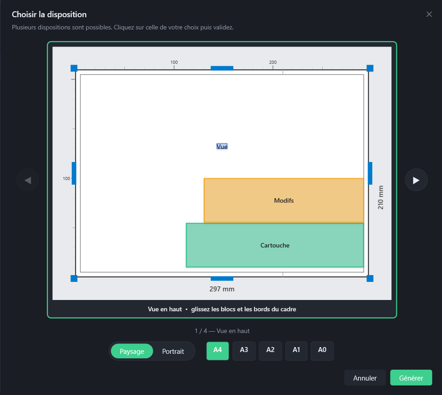
Task: Go to the previous layout arrow
Action: click(28, 180)
